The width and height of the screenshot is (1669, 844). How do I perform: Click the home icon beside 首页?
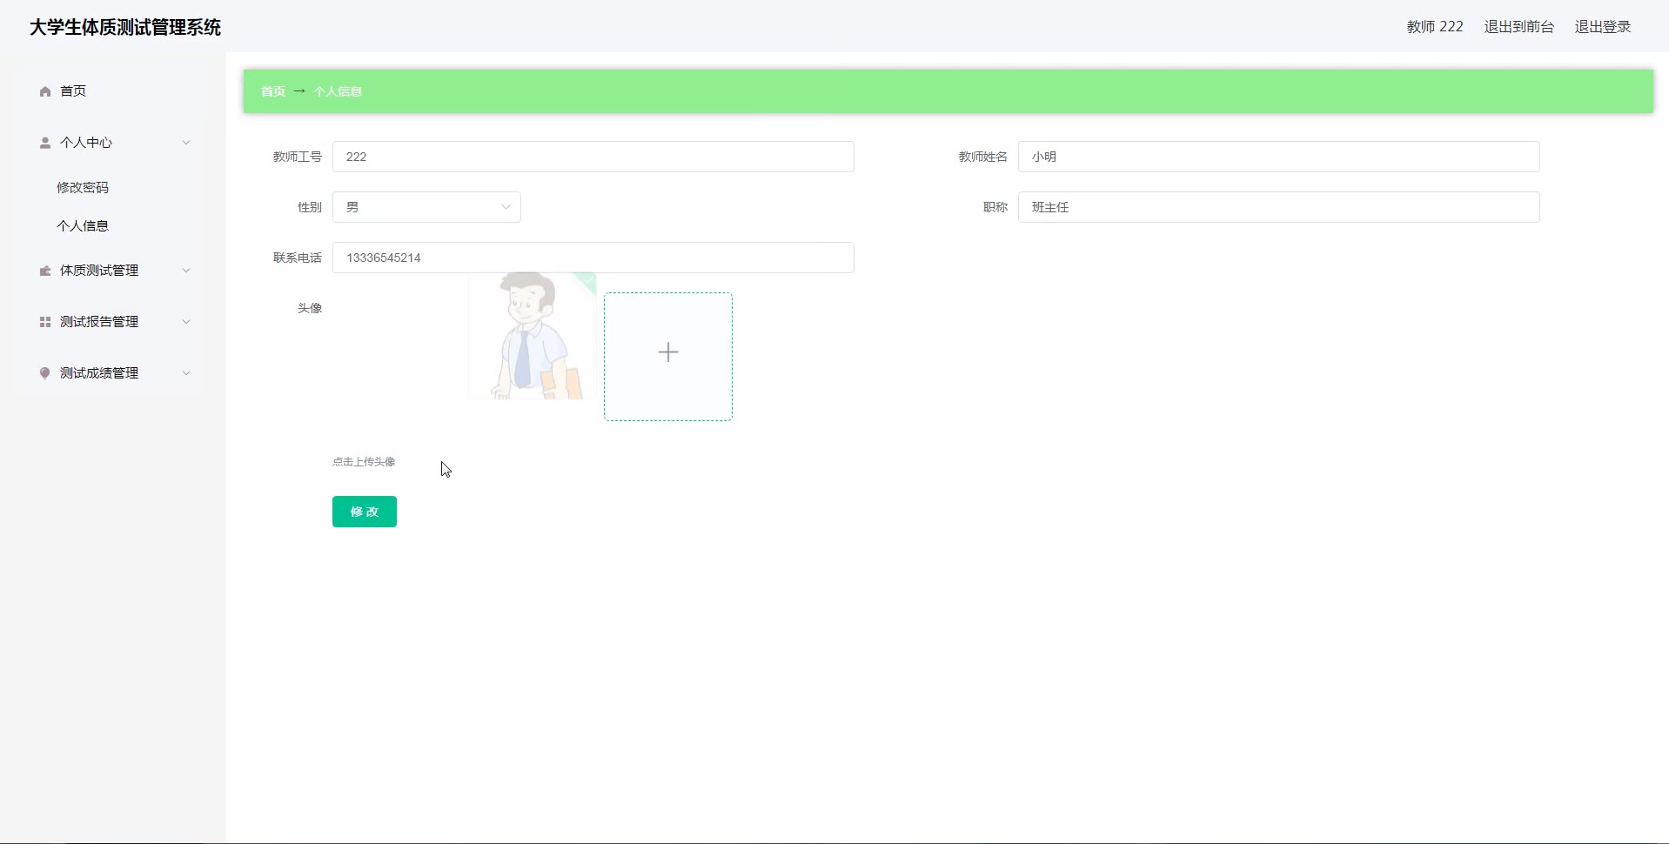point(45,91)
